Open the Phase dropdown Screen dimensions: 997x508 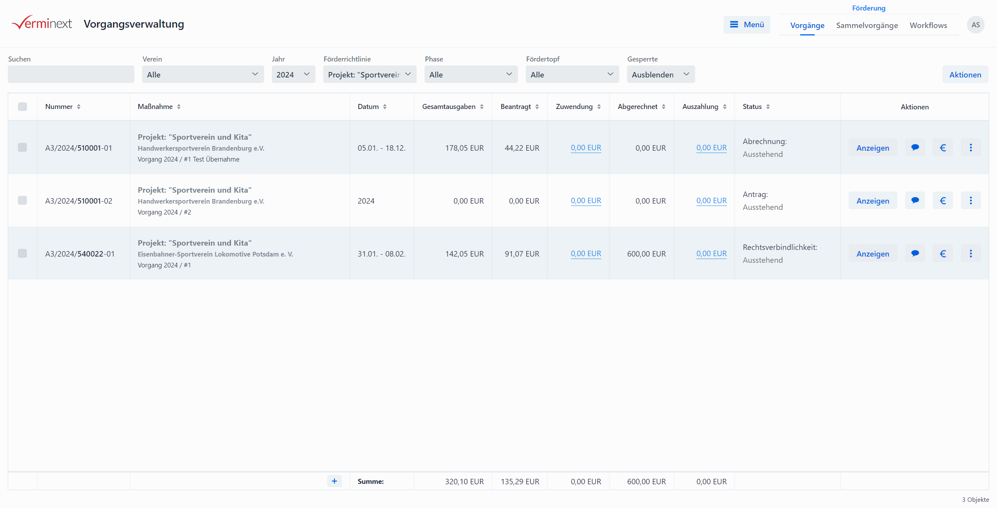click(x=471, y=74)
